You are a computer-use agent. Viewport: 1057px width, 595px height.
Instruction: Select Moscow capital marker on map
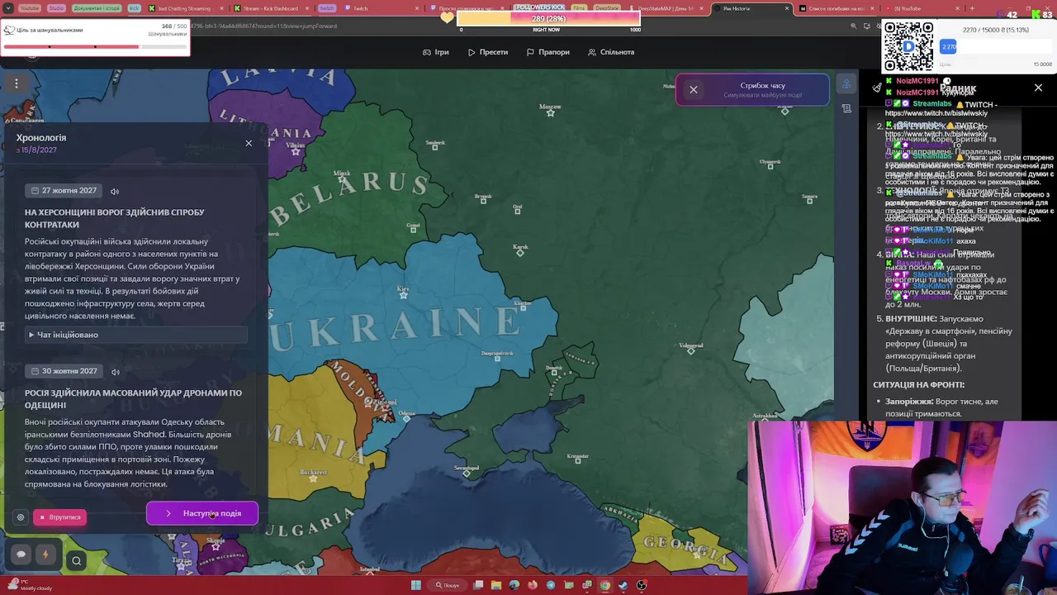tap(551, 112)
